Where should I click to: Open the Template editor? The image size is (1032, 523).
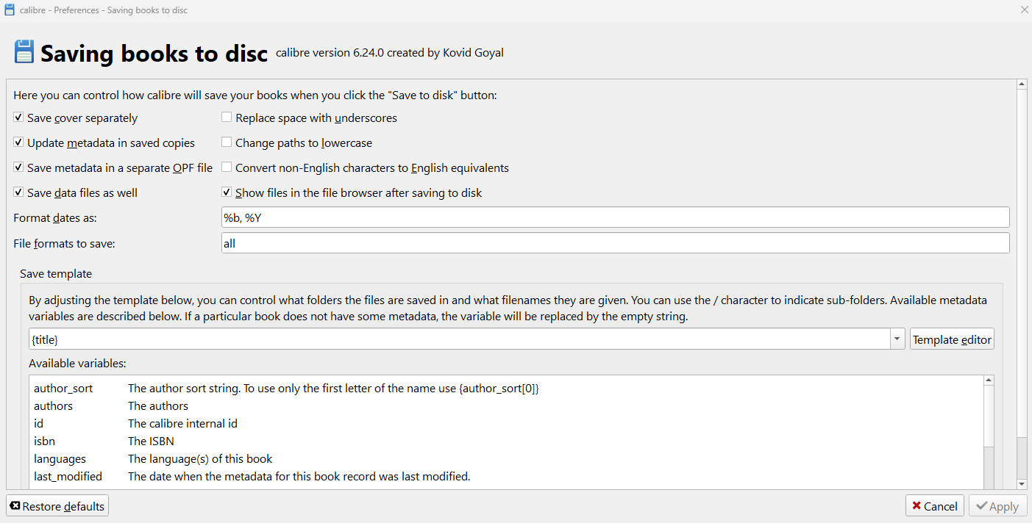coord(952,339)
